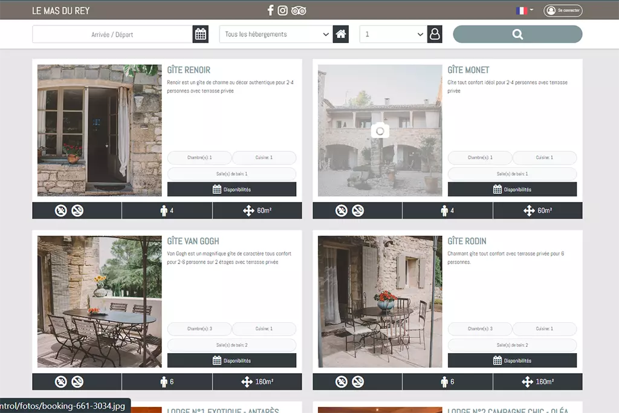Click the first crossed-out rule icon under Gîte Rodin
The image size is (619, 413).
point(342,382)
